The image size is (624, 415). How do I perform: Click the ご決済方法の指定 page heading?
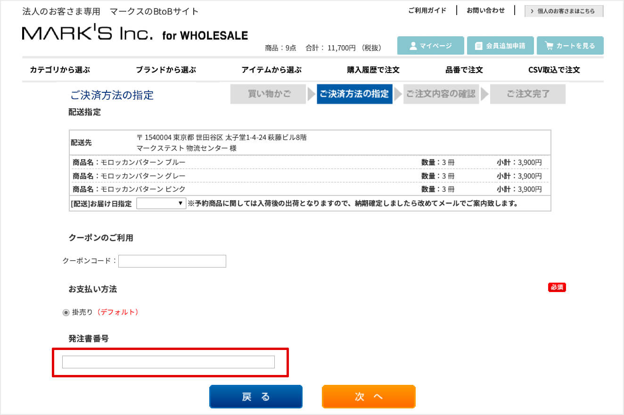tap(112, 95)
